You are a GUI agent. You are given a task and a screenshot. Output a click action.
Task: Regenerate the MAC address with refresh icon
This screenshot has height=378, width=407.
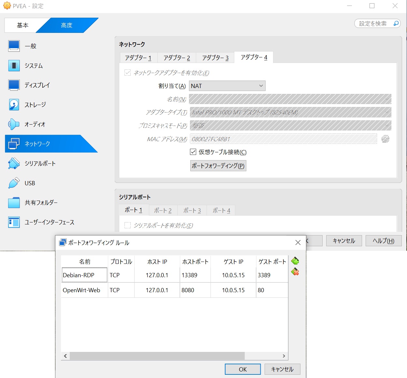point(385,139)
